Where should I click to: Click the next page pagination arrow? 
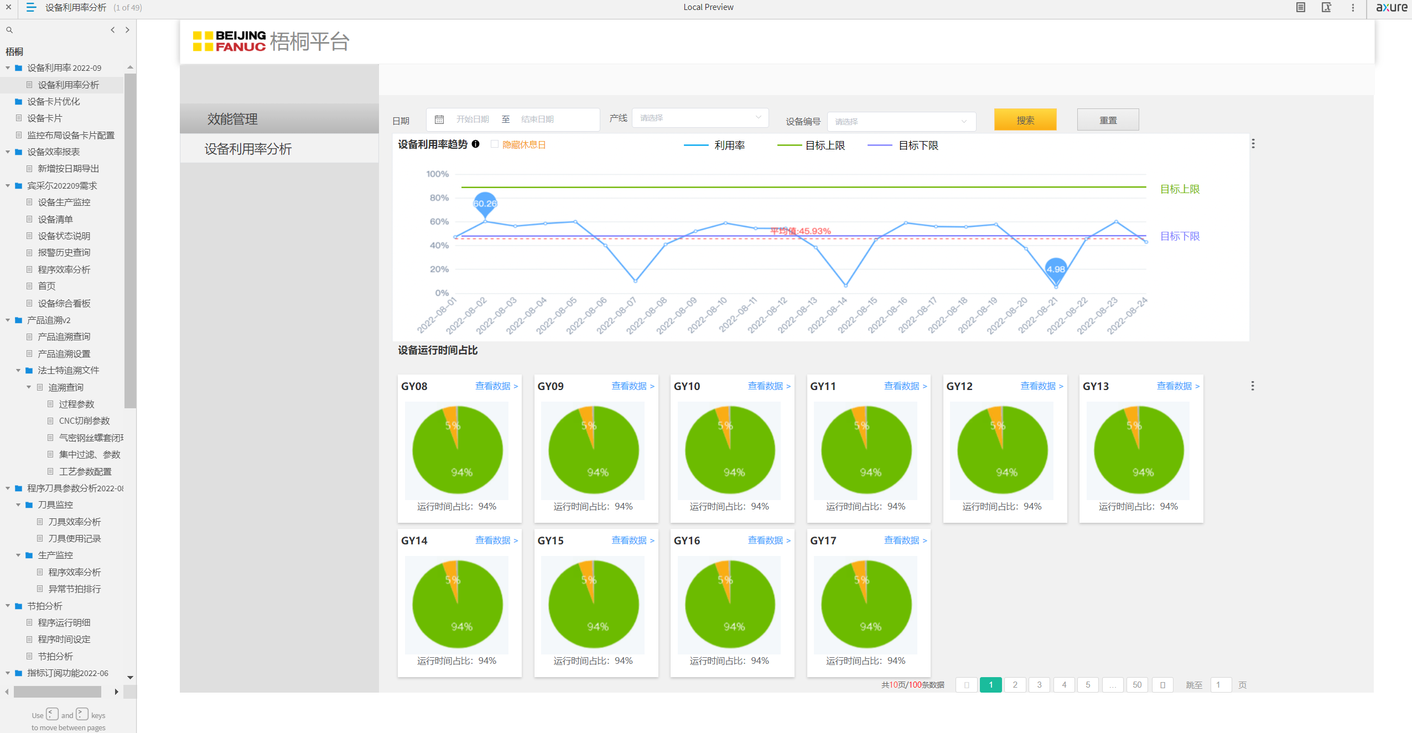1162,685
